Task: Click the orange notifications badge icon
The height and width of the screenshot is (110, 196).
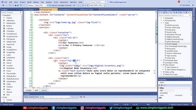Action: (179, 2)
